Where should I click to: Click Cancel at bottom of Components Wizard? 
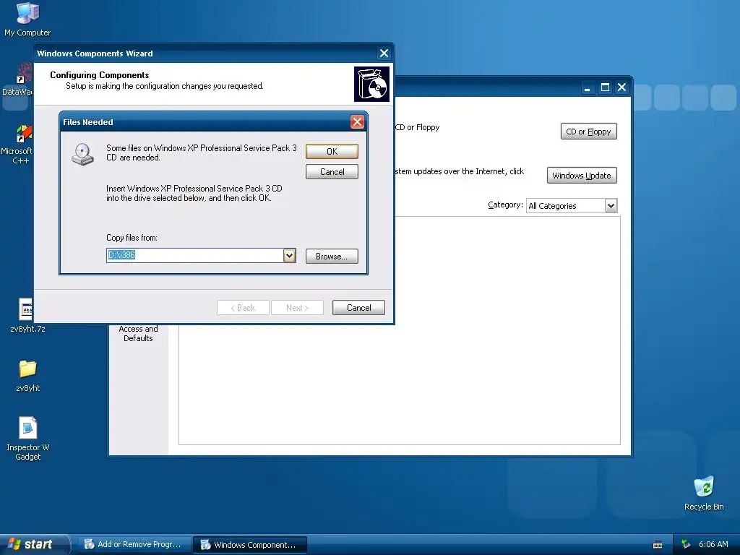(x=358, y=308)
